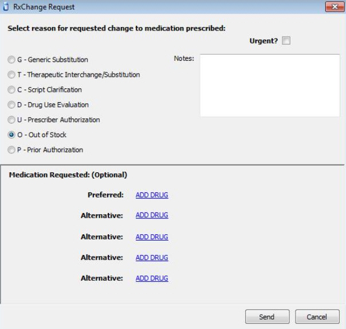Select U - Prescriber Authorization option
Image resolution: width=346 pixels, height=329 pixels.
(11, 120)
